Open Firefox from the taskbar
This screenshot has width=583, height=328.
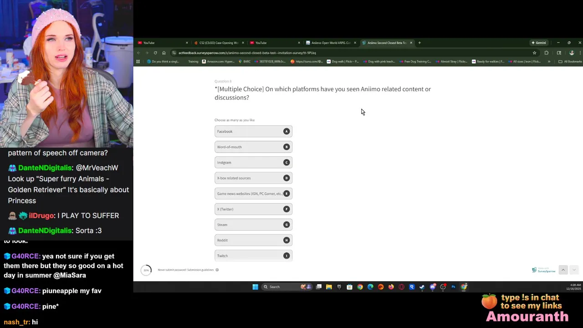391,287
